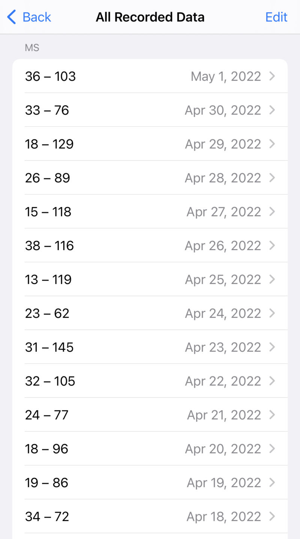Open details for the May 1, 2022 entry
Viewport: 300px width, 539px height.
150,76
